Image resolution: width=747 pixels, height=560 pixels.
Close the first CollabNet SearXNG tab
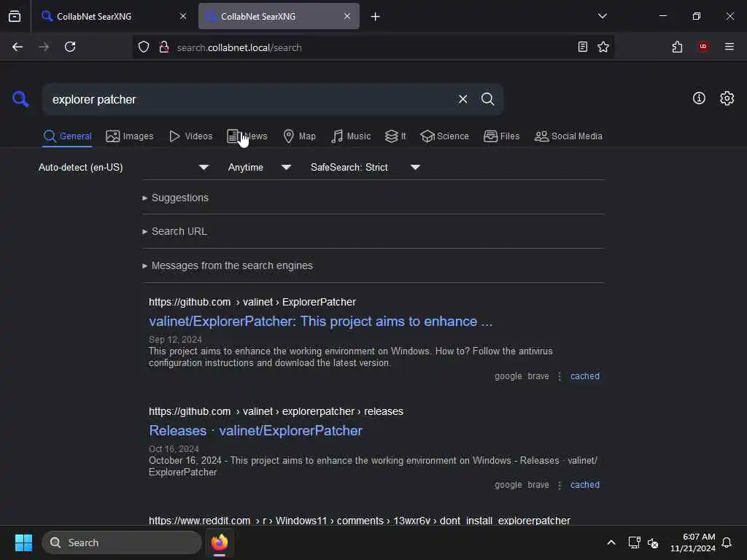click(x=183, y=16)
